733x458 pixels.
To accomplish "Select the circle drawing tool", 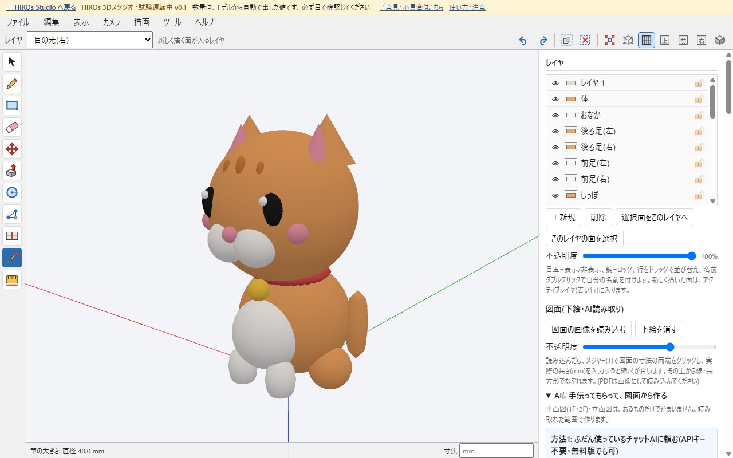I will pyautogui.click(x=12, y=192).
